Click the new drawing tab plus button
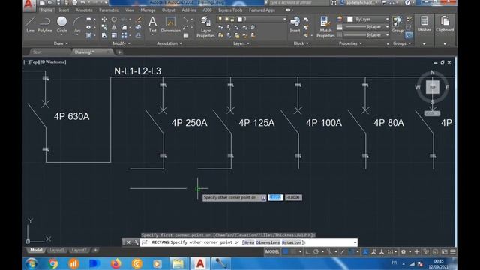The width and height of the screenshot is (480, 270). [119, 52]
